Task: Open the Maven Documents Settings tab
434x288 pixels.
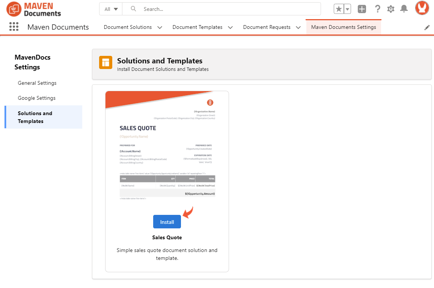Action: coord(343,27)
